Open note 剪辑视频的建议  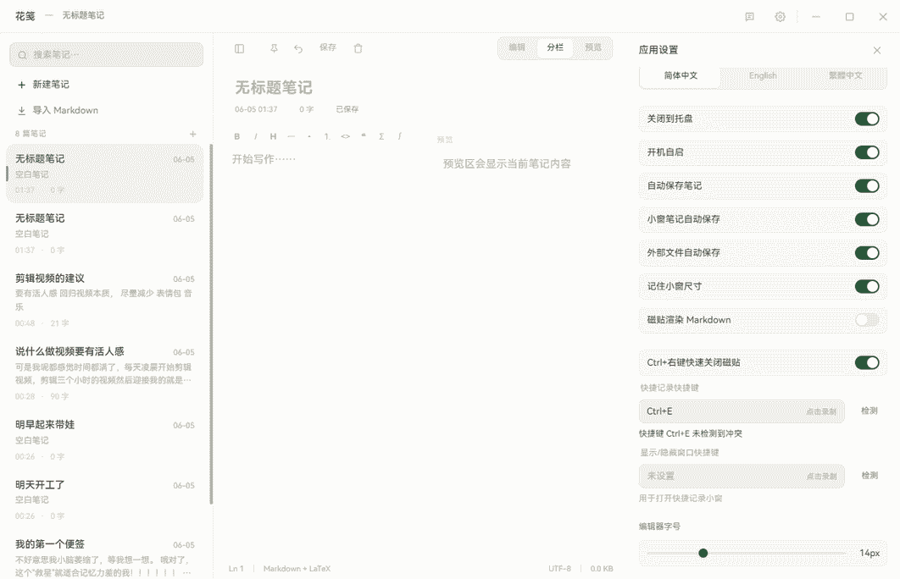pyautogui.click(x=105, y=301)
